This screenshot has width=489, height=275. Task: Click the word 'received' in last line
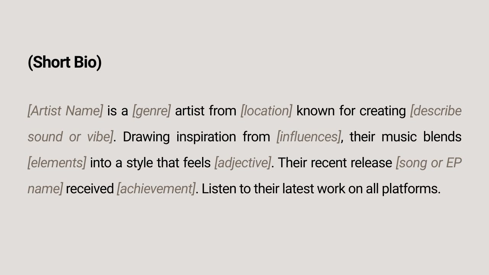[x=90, y=189]
